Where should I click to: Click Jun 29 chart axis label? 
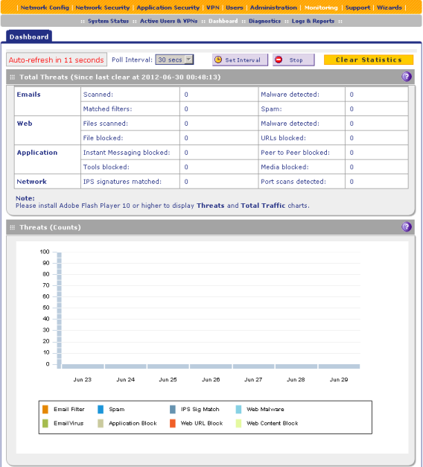click(x=339, y=379)
